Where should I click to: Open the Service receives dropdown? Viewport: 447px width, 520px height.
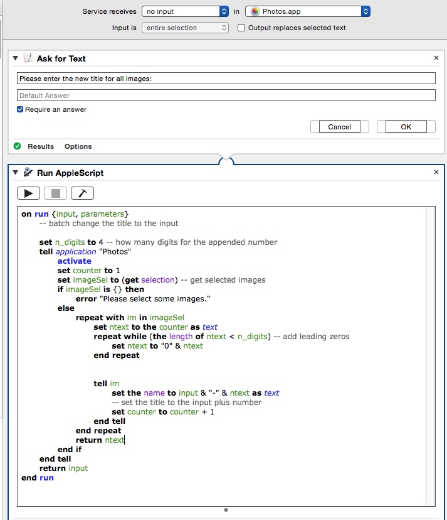[185, 11]
